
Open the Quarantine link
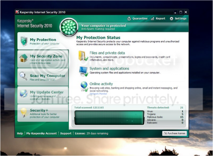pos(140,19)
